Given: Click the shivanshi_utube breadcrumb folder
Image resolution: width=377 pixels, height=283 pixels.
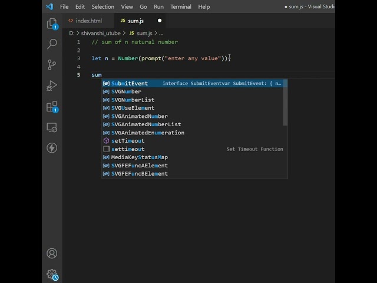Looking at the screenshot, I should (101, 33).
